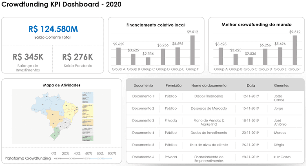
Task: Click the Melhor crowdfunding do mundo chart title
Action: tap(257, 24)
